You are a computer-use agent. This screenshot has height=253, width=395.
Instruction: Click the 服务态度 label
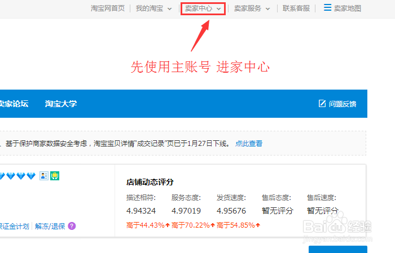[x=186, y=198]
